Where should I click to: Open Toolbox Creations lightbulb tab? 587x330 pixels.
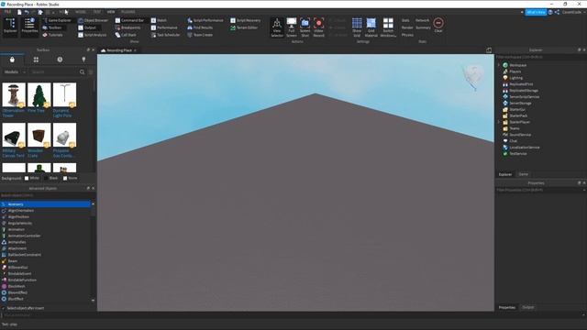(83, 60)
